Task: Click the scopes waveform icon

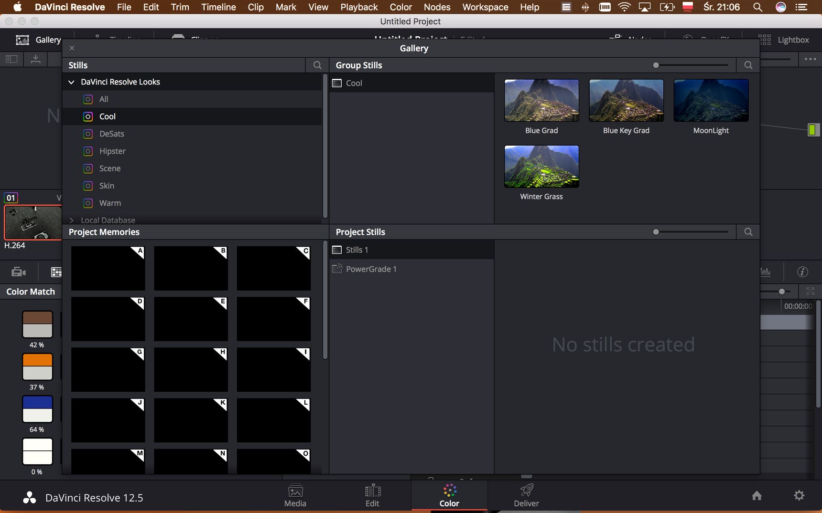Action: point(766,272)
